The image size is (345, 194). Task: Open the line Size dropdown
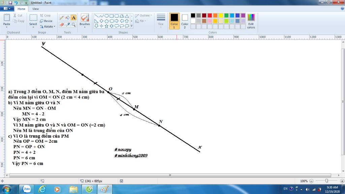(x=161, y=21)
